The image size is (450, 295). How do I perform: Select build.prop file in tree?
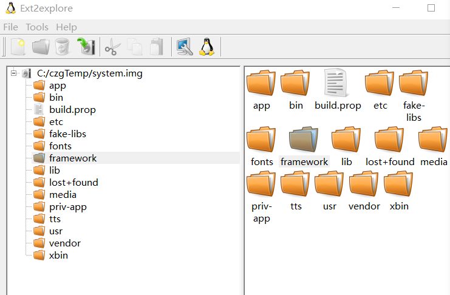[72, 110]
